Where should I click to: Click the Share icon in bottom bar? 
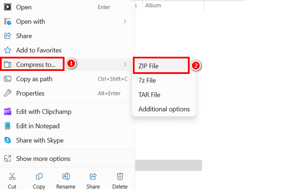(93, 176)
